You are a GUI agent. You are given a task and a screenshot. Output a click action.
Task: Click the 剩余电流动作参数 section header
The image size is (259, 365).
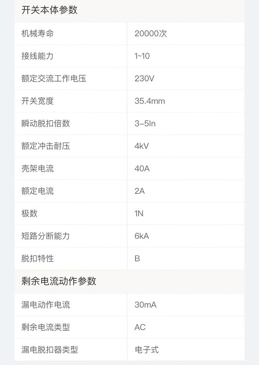coord(59,281)
